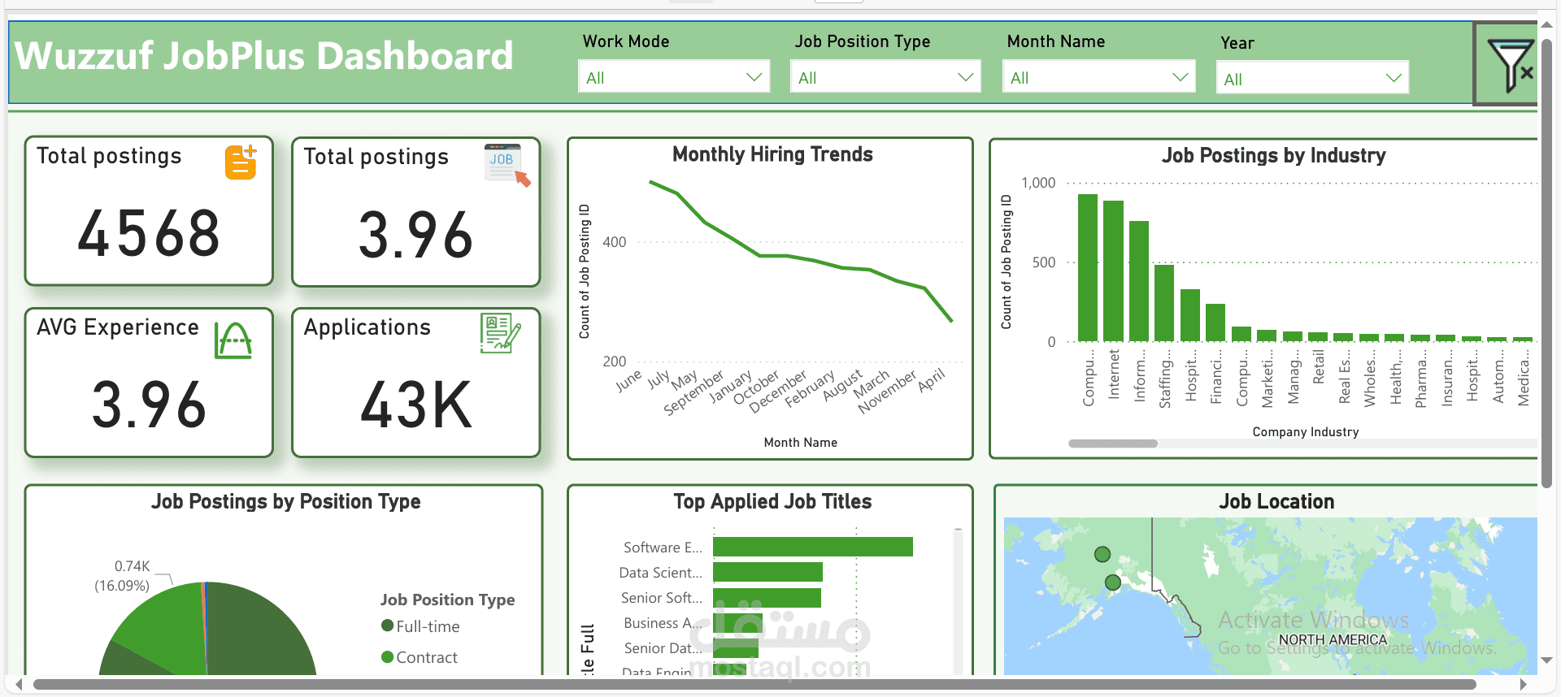The width and height of the screenshot is (1561, 697).
Task: Click the Job Postings by Position Type title
Action: click(x=285, y=501)
